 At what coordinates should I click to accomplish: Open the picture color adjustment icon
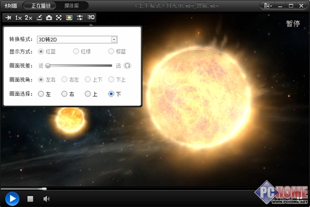[x=69, y=18]
